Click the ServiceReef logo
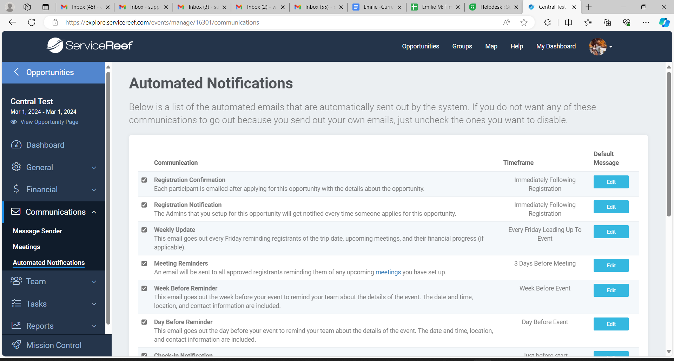Screen dimensions: 674x361 coord(89,45)
